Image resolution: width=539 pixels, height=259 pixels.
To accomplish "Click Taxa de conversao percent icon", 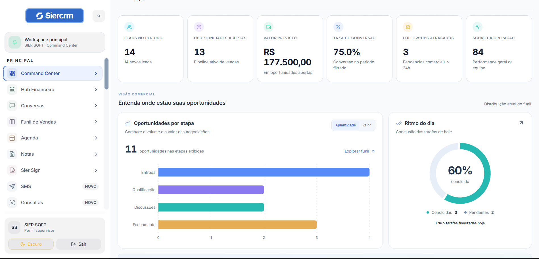I will pyautogui.click(x=338, y=27).
